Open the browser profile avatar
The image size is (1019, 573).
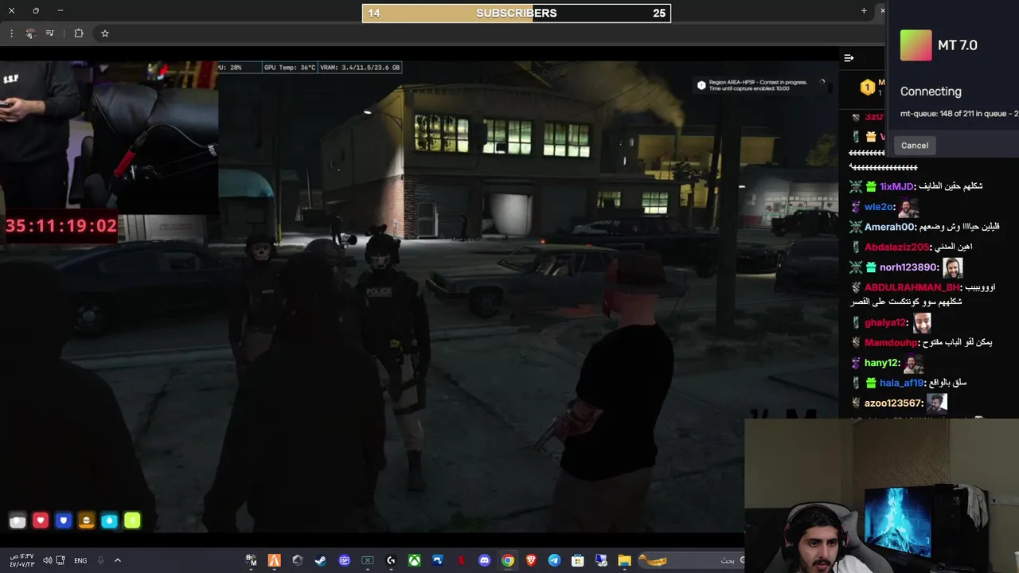(30, 33)
